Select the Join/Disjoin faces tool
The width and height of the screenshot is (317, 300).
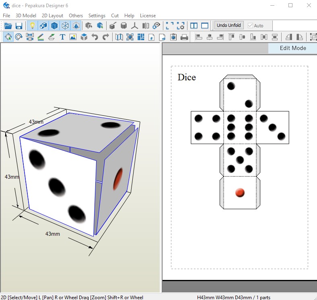point(30,37)
